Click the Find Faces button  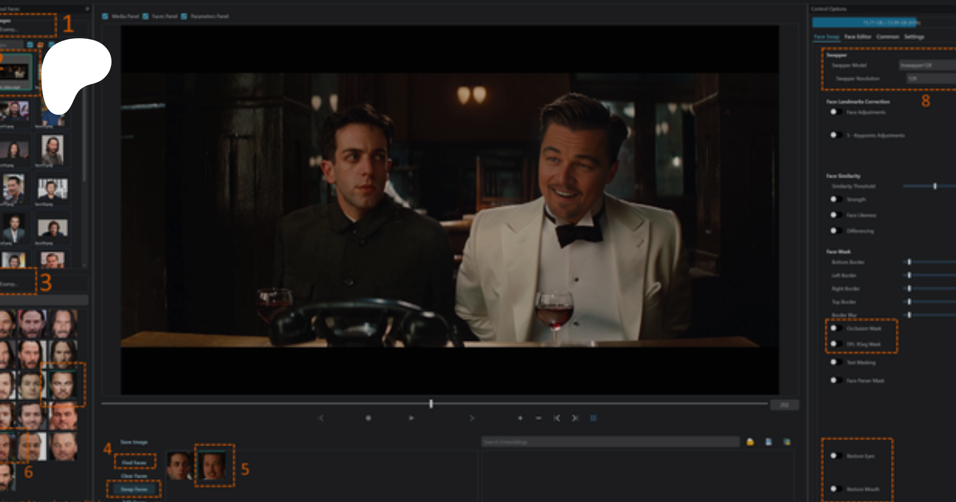[134, 463]
